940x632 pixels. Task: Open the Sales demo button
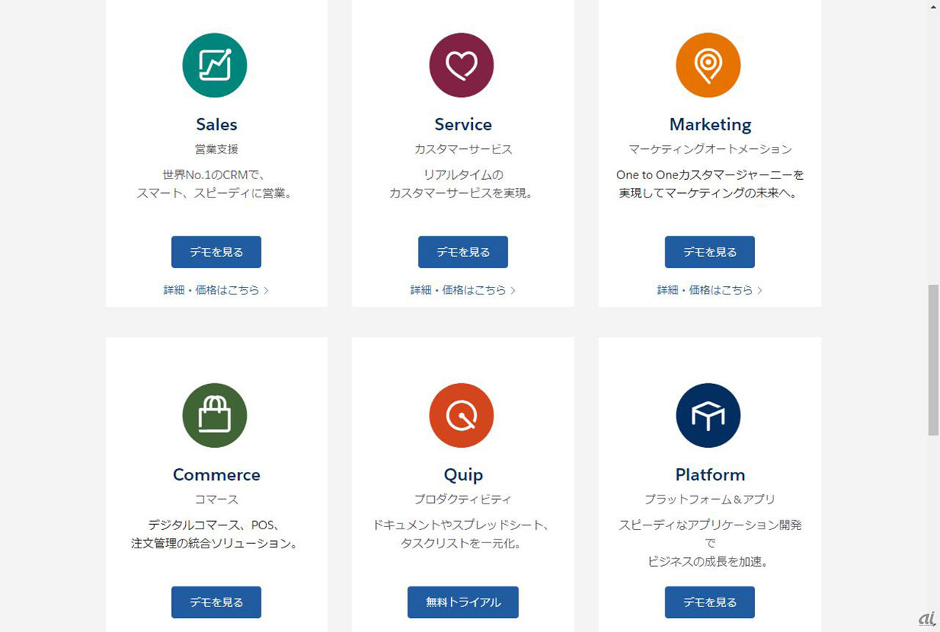pyautogui.click(x=216, y=252)
